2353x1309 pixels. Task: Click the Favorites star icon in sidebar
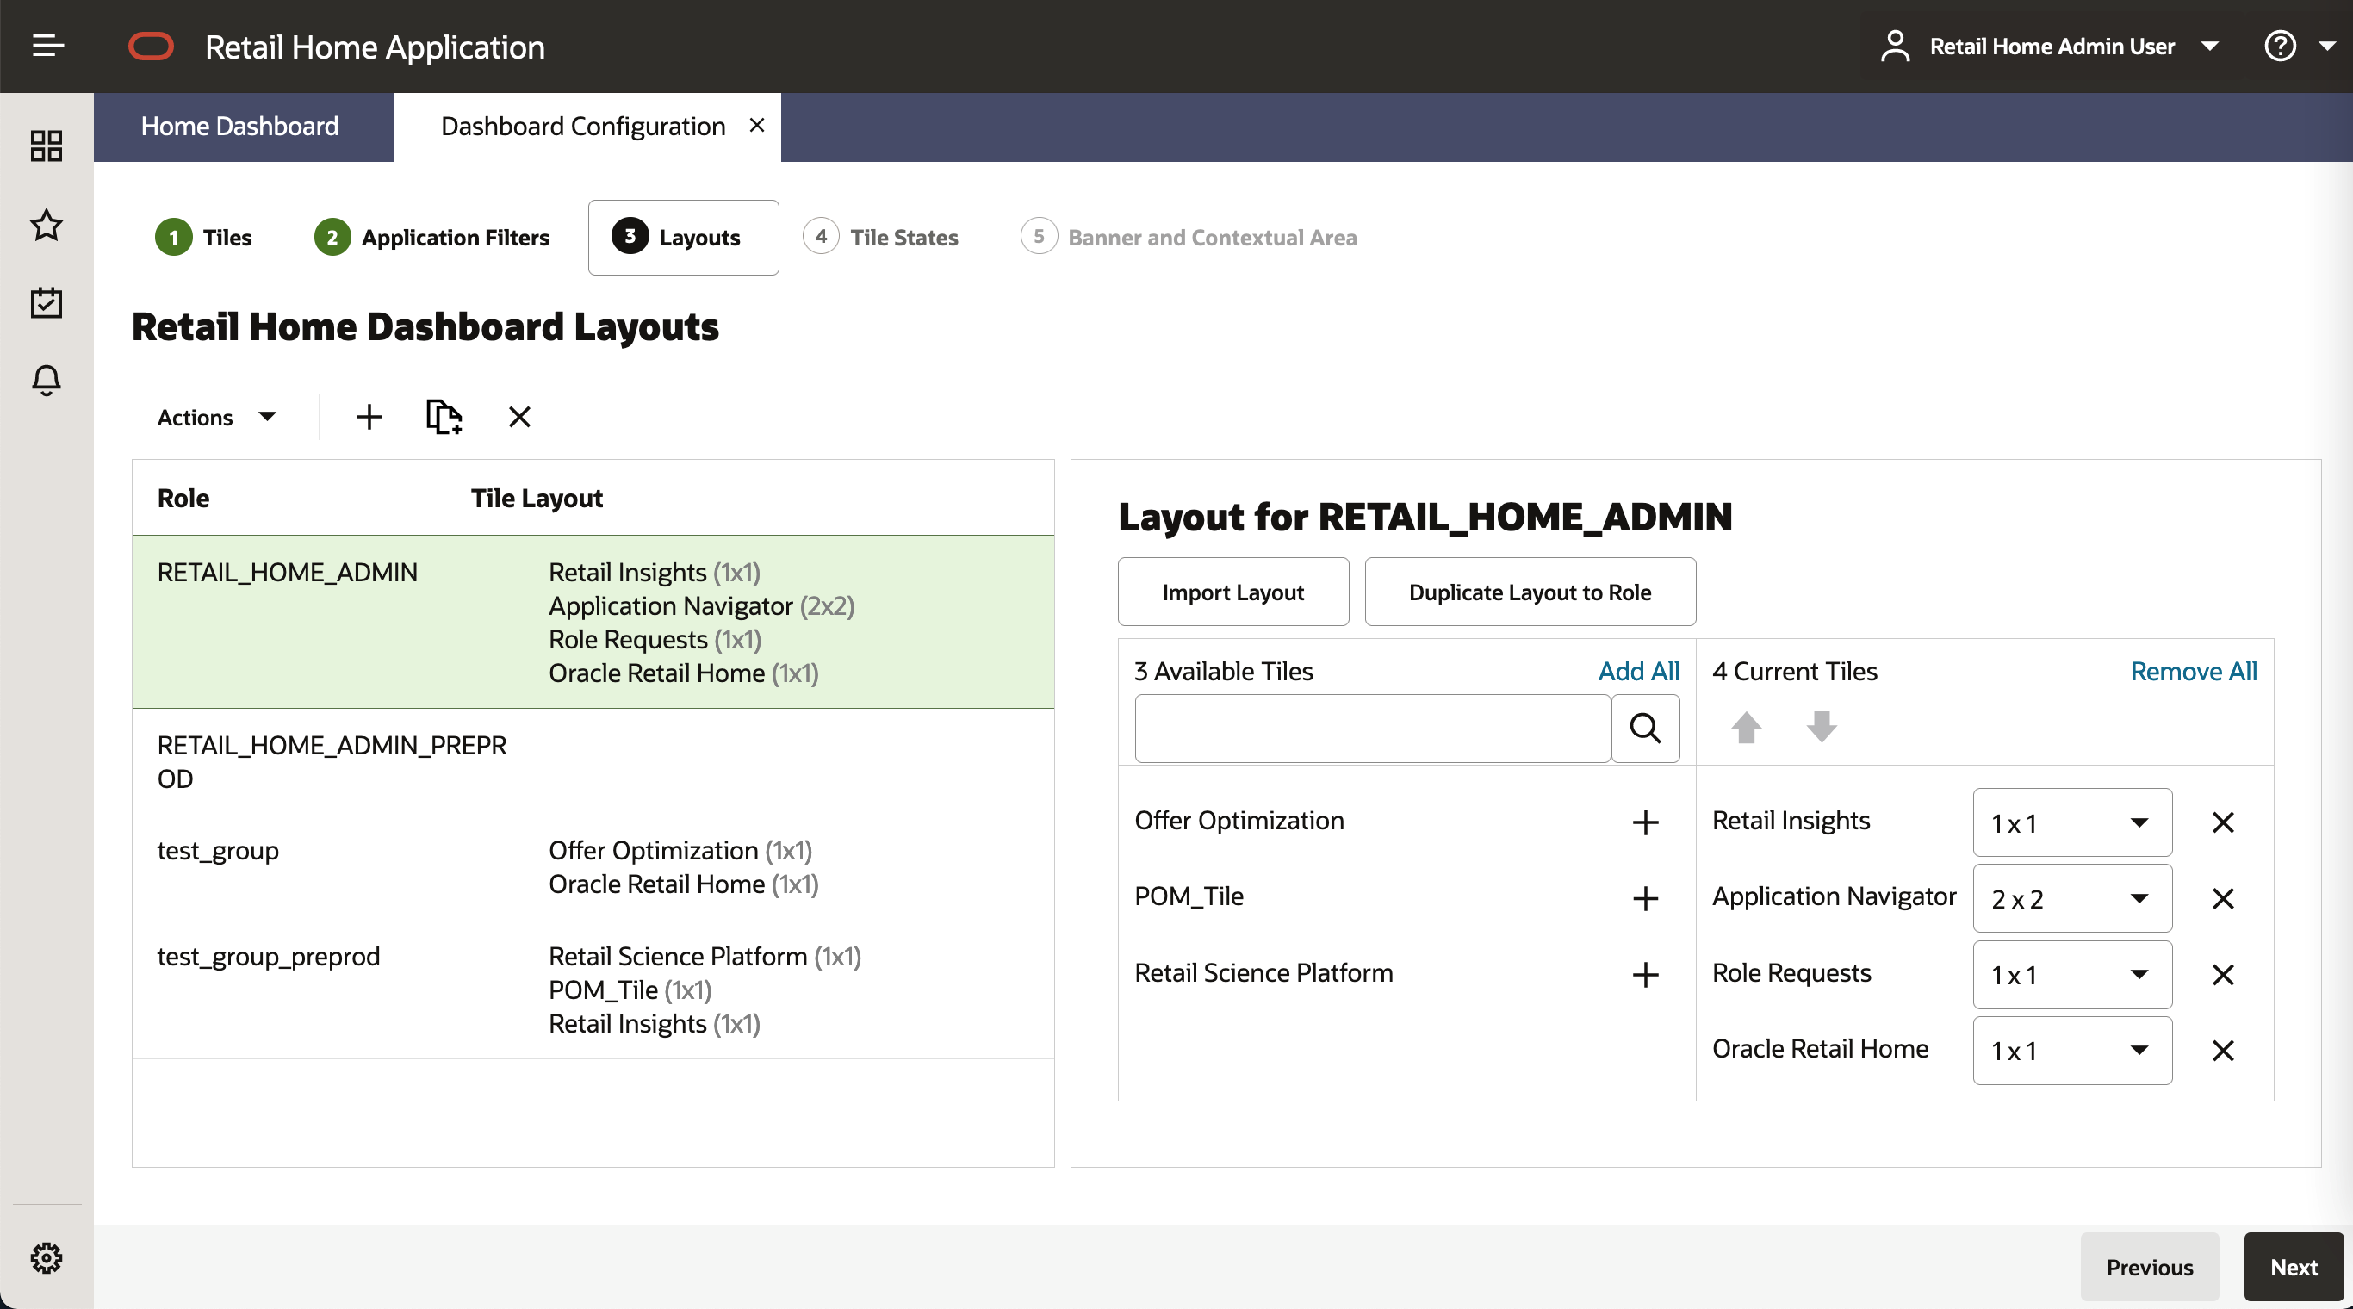click(47, 225)
